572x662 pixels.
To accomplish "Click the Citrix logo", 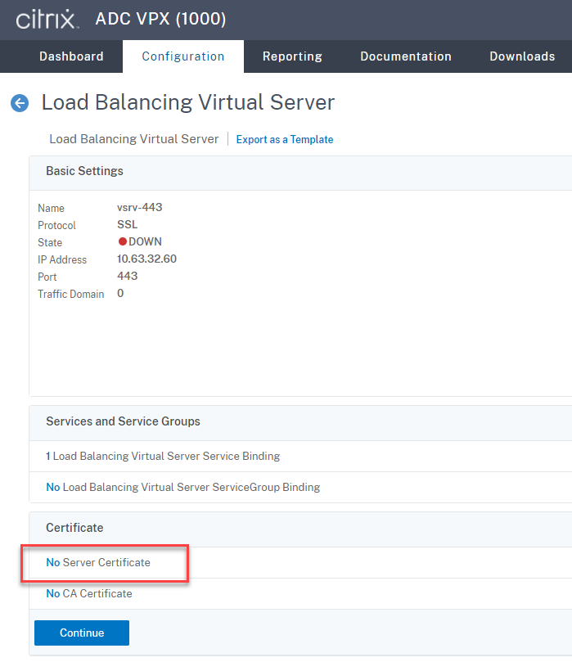I will tap(47, 20).
